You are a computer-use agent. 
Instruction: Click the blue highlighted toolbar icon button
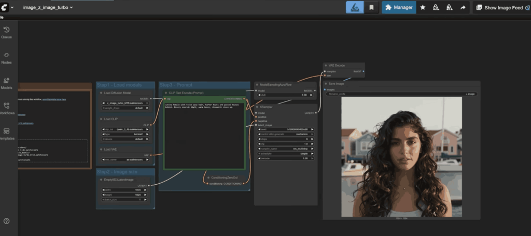(355, 7)
